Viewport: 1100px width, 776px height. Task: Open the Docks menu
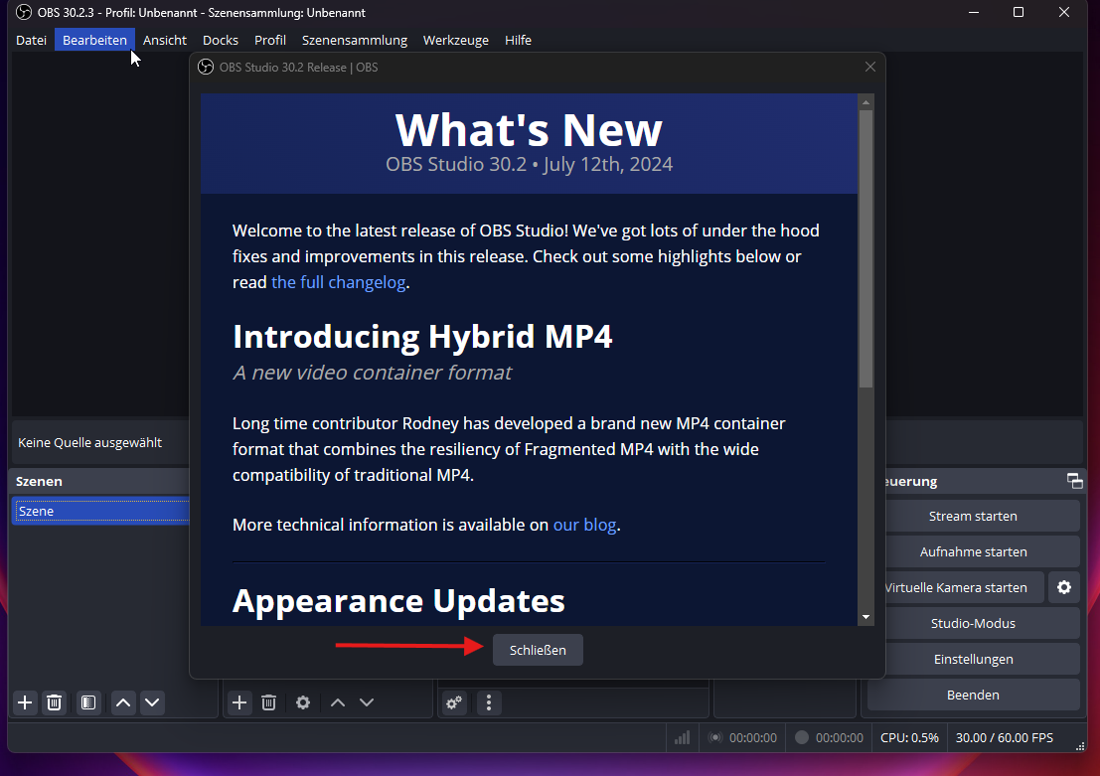[221, 40]
